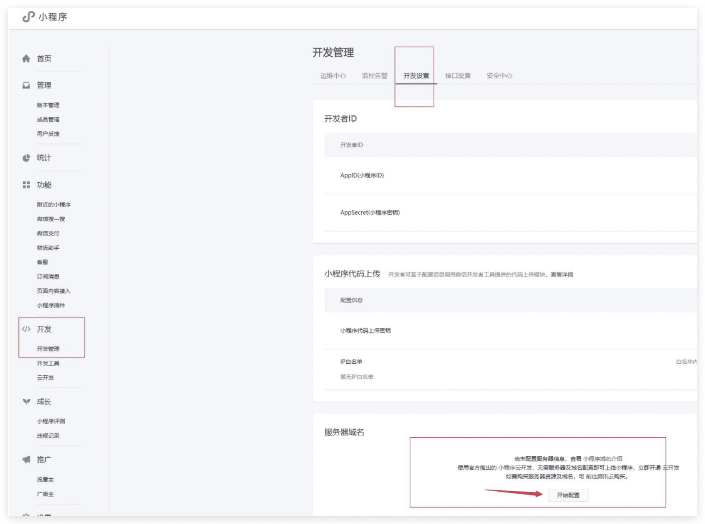The width and height of the screenshot is (705, 524).
Task: Select 微信支付 in the sidebar
Action: tap(48, 233)
